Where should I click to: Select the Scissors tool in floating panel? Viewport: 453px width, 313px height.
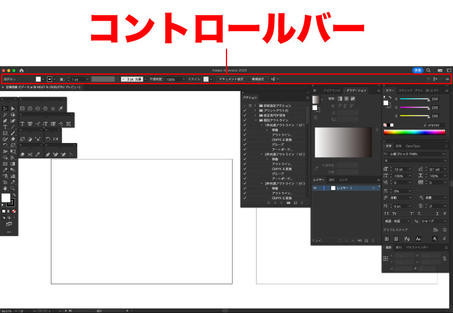[30, 155]
